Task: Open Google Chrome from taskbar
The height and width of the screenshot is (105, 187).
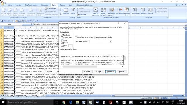Action: pos(64,102)
